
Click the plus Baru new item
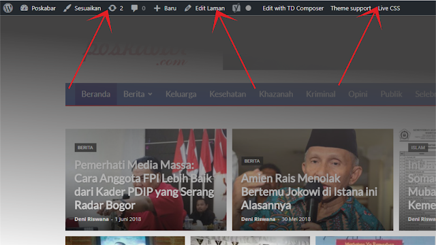tap(165, 8)
